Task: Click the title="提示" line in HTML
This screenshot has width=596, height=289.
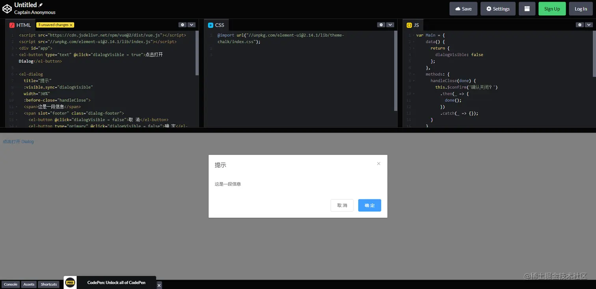Action: (37, 81)
